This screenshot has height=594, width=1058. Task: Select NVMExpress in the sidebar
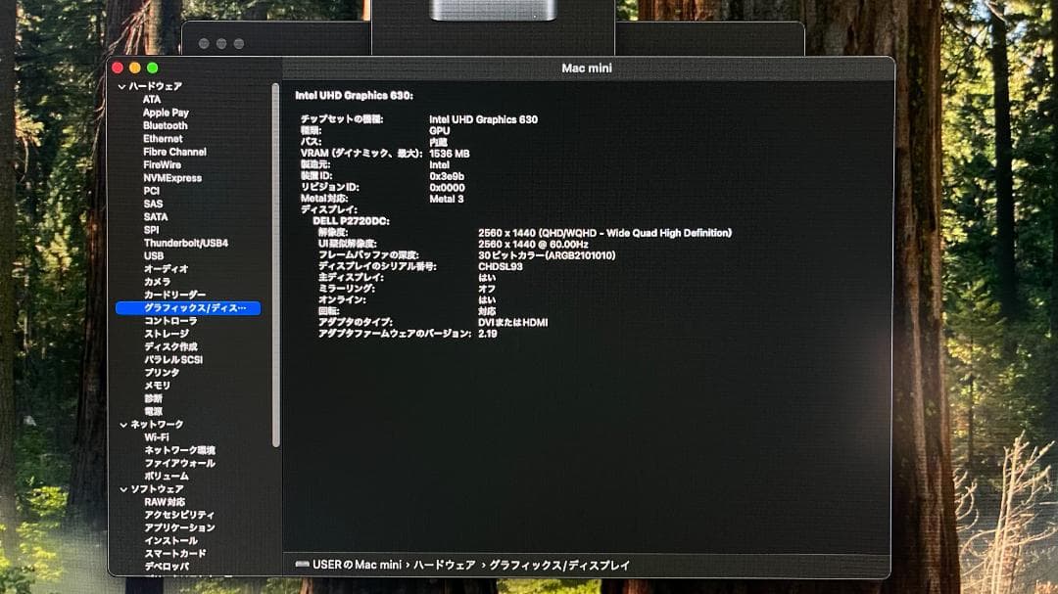[x=172, y=178]
